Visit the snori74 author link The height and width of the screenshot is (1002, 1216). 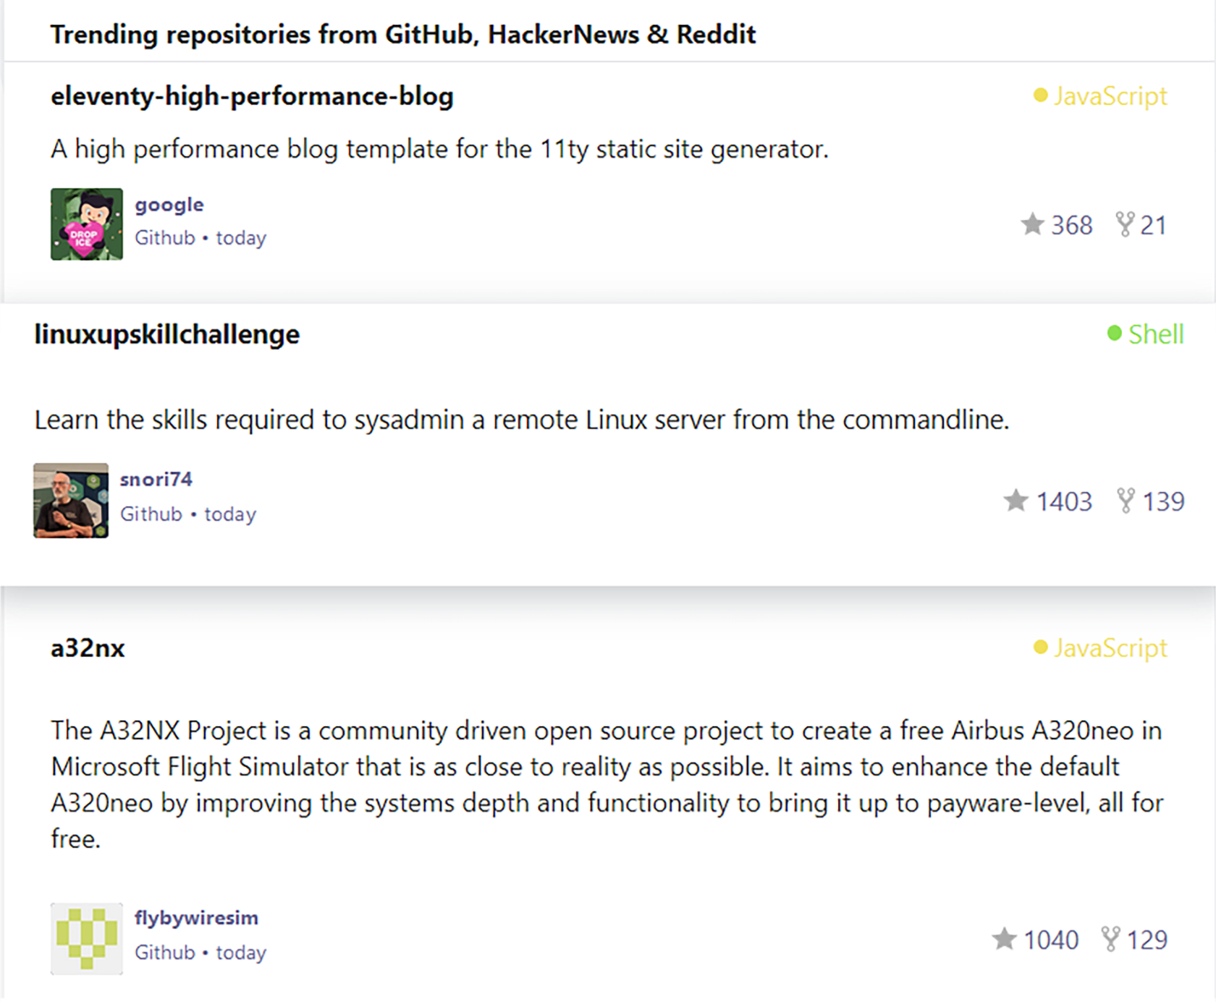point(156,480)
